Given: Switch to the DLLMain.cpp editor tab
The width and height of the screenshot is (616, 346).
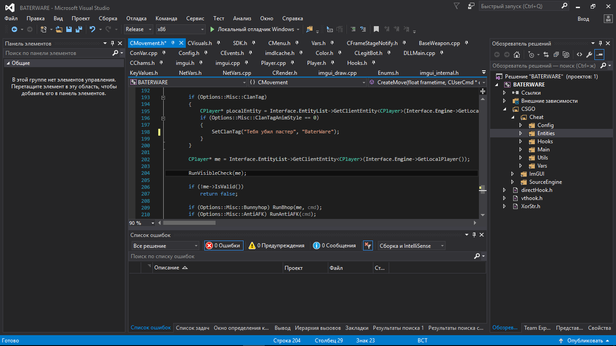Looking at the screenshot, I should pos(419,53).
